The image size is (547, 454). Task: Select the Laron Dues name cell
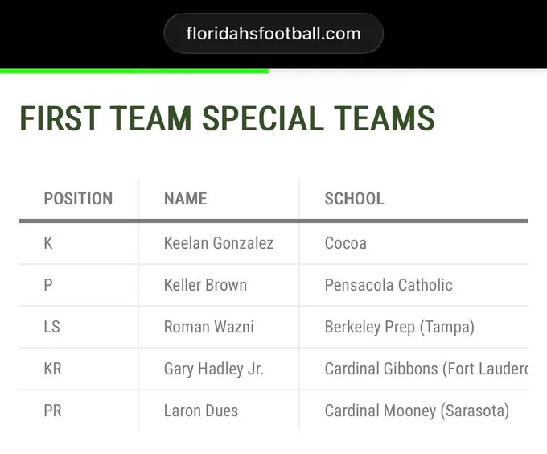(x=219, y=411)
